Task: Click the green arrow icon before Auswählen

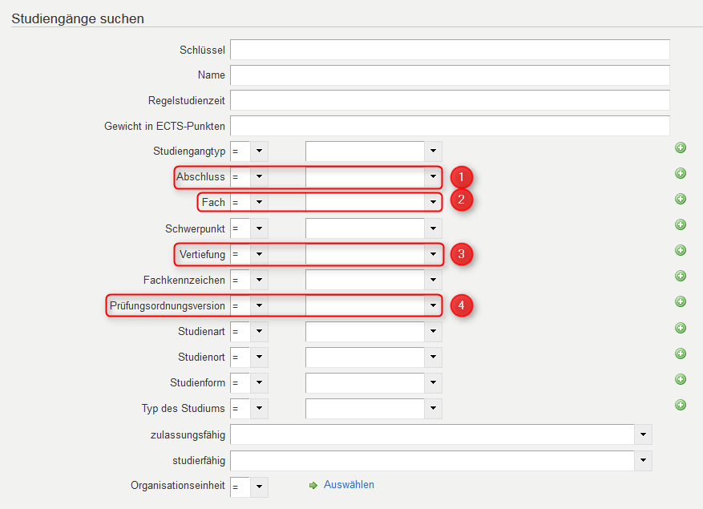Action: click(x=313, y=485)
